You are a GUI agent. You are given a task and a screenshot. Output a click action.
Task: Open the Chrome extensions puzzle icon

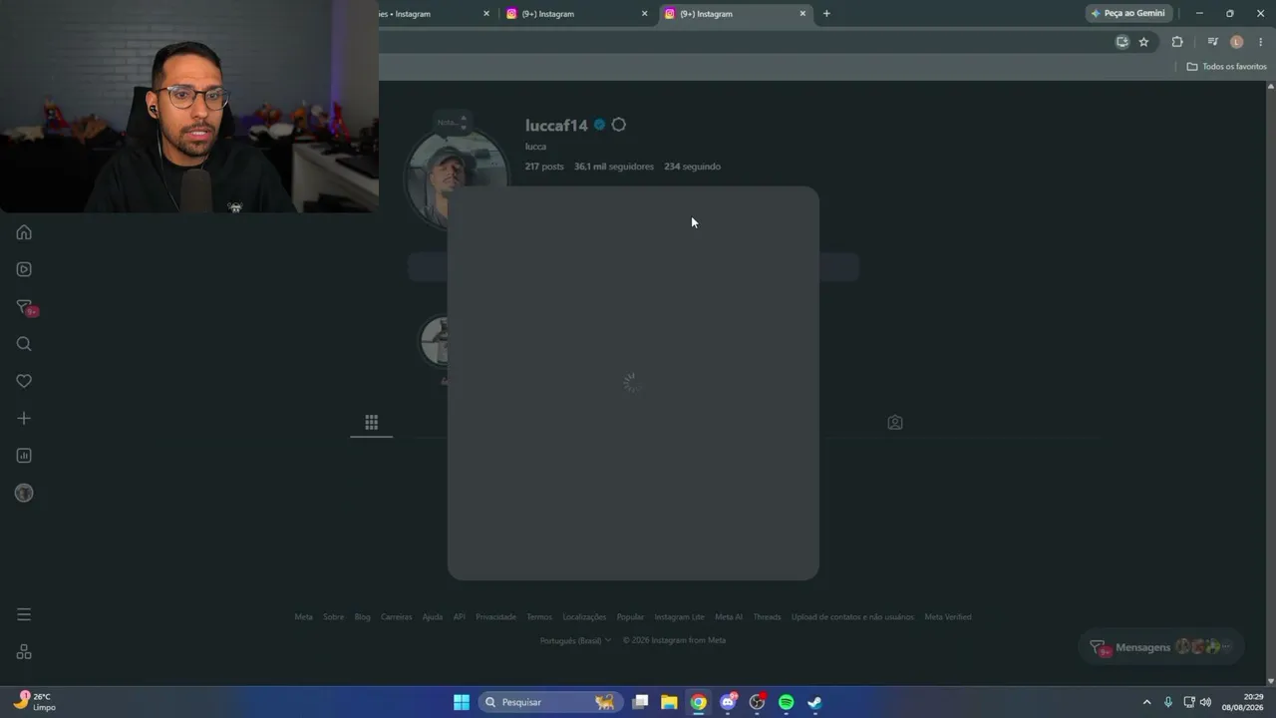[1177, 42]
